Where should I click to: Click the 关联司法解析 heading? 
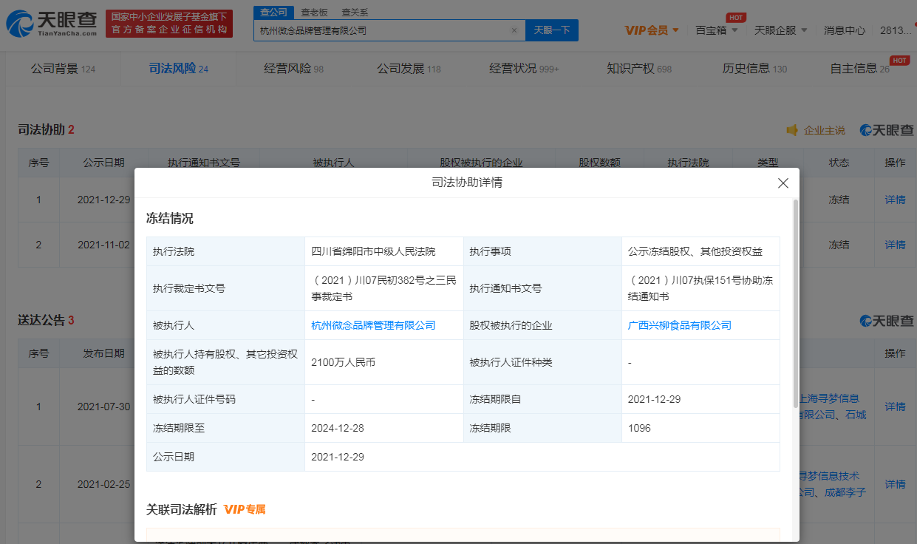(x=182, y=509)
